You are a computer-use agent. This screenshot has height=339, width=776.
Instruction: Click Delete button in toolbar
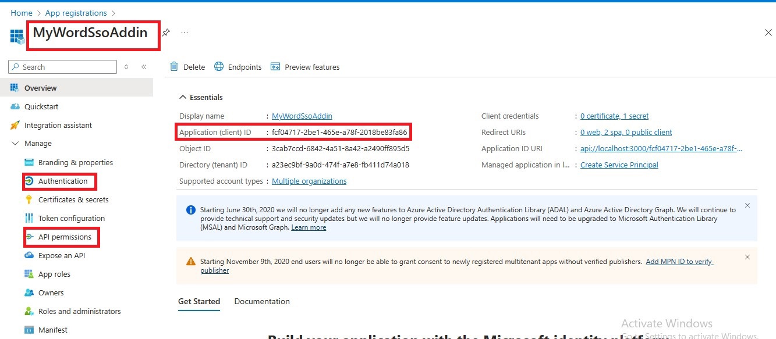(187, 67)
